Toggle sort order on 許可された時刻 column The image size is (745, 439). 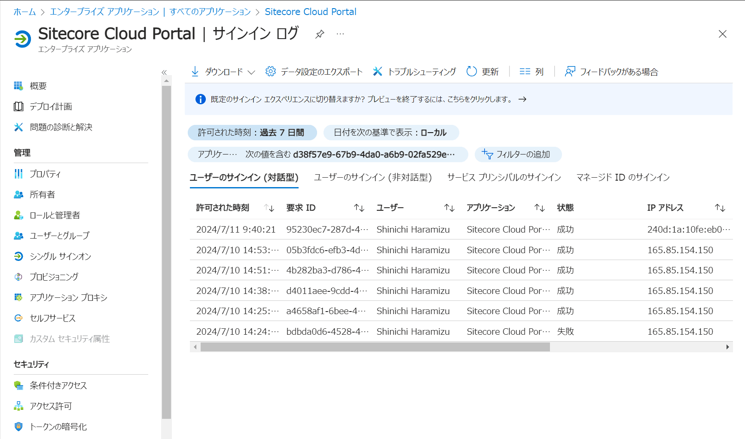pos(269,208)
